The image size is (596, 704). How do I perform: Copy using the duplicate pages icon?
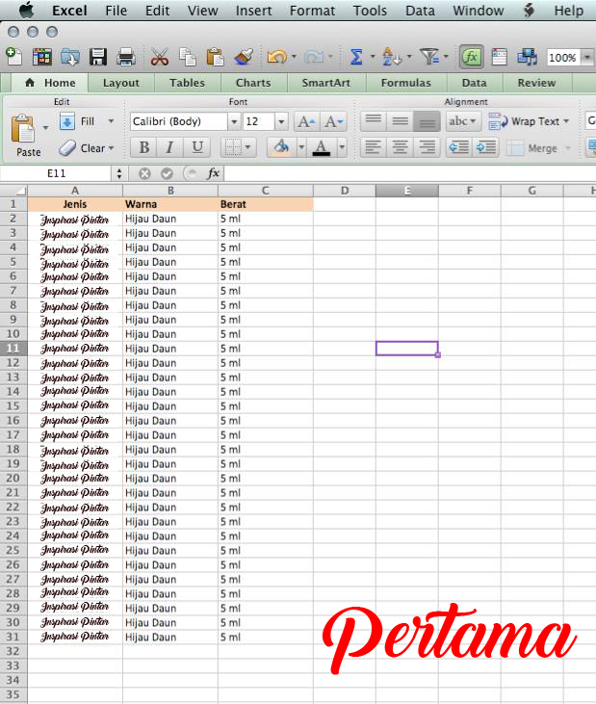coord(188,57)
